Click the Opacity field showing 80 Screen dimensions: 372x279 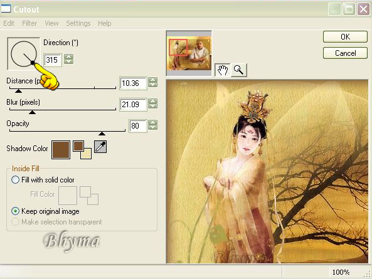pyautogui.click(x=138, y=125)
